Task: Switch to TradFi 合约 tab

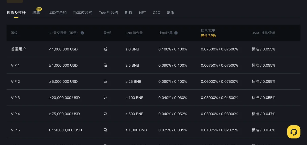Action: [108, 13]
